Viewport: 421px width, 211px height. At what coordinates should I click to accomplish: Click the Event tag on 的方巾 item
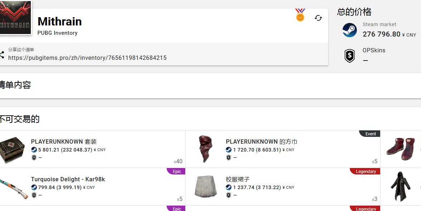click(x=370, y=134)
